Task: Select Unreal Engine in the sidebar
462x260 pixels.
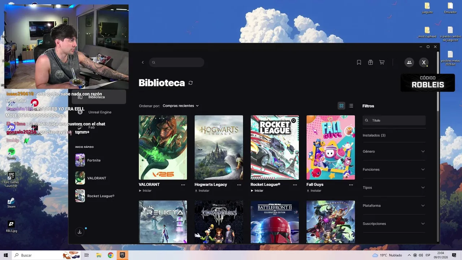Action: 99,112
